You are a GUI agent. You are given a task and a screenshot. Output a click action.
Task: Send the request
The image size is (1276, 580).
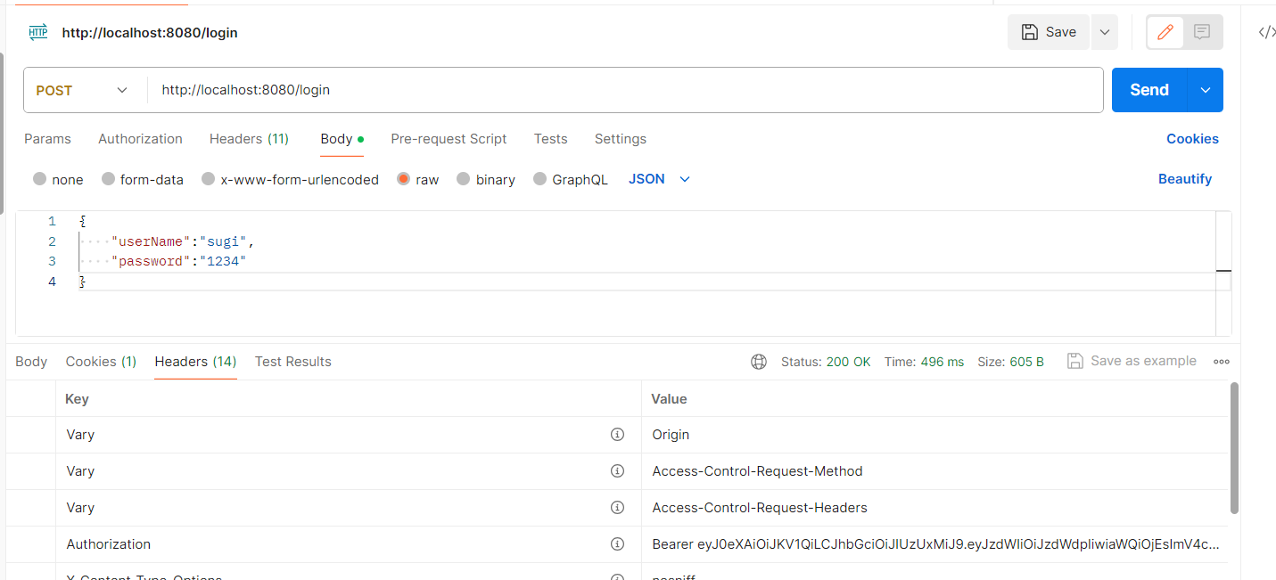(x=1149, y=90)
